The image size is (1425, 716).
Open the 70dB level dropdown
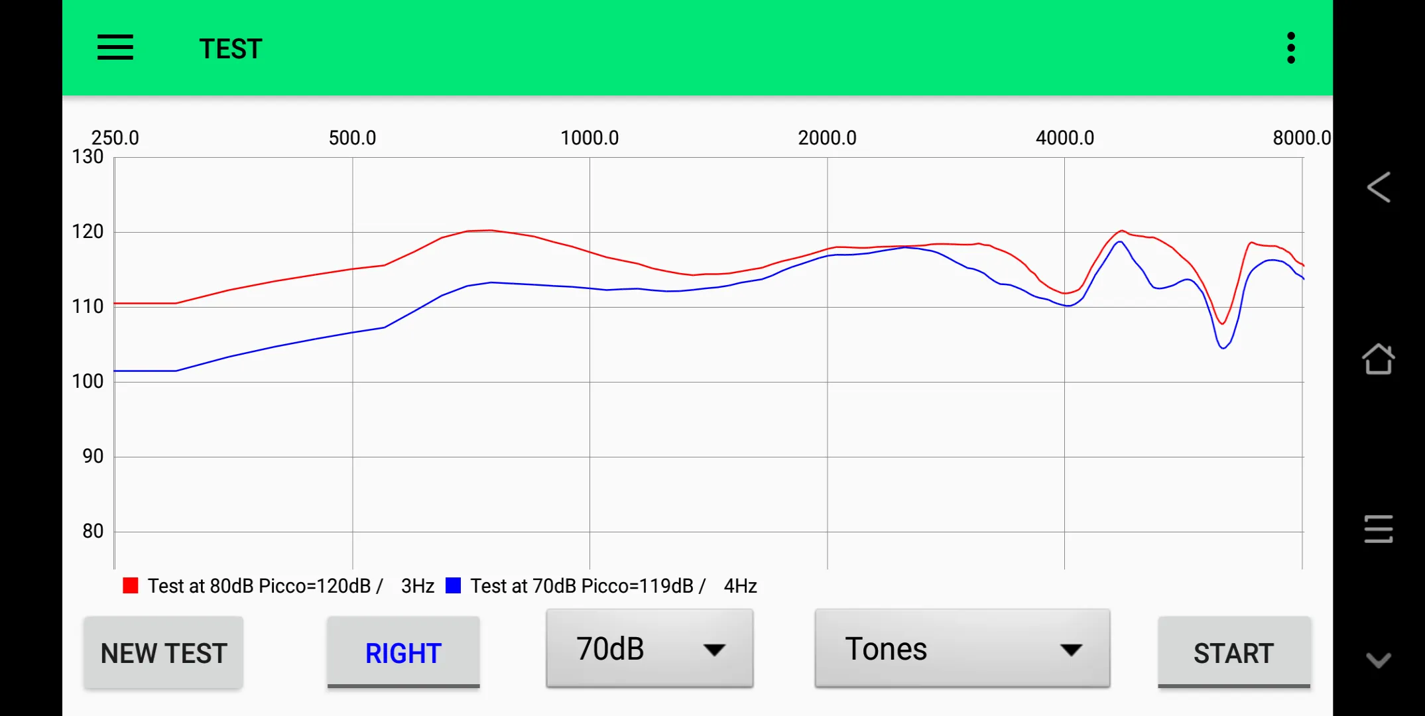(650, 648)
